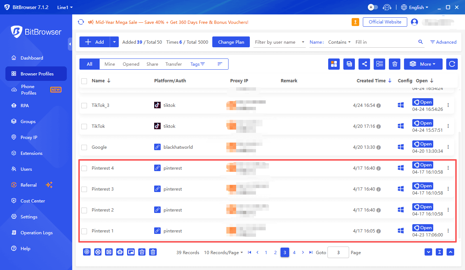Open the Contains condition dropdown
This screenshot has height=270, width=465.
tap(339, 42)
